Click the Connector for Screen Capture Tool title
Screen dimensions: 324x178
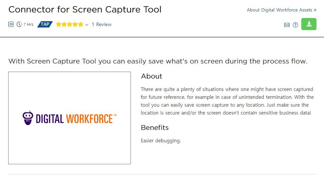(85, 9)
